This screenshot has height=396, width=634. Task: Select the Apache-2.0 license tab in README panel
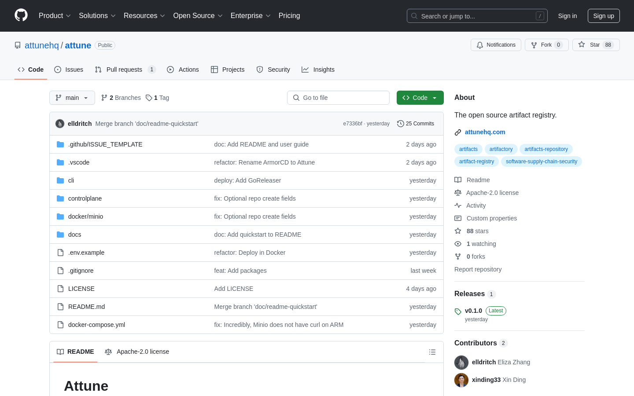137,352
